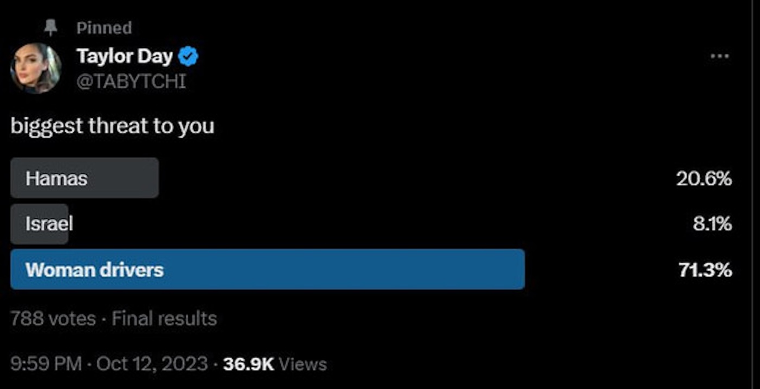Screen dimensions: 760x389
Task: Click the Final results label
Action: 164,318
